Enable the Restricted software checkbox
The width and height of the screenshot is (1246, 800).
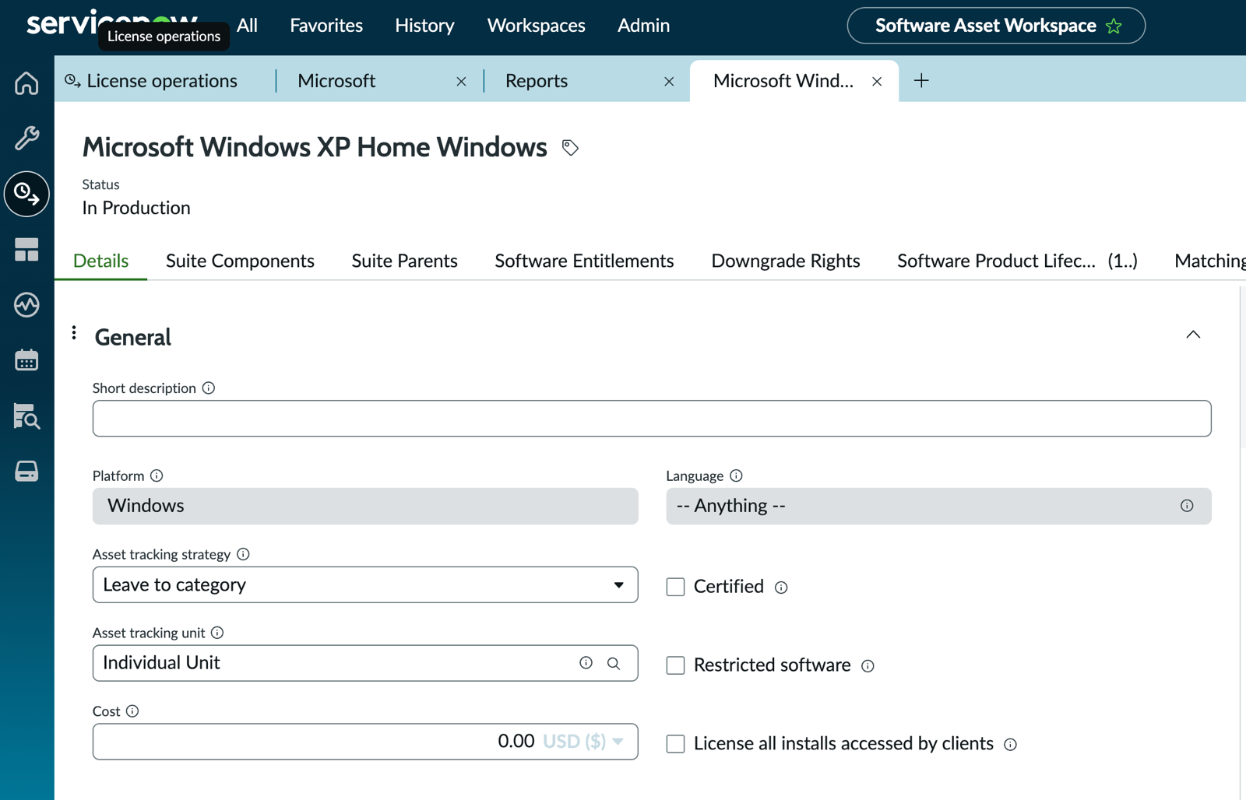[675, 665]
